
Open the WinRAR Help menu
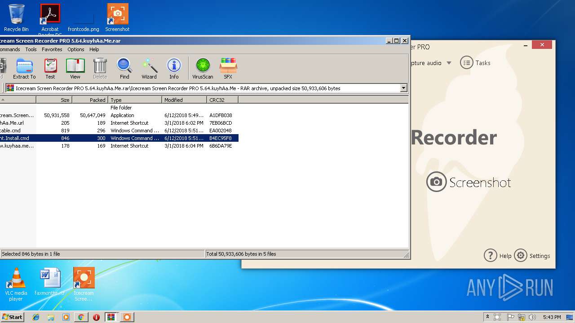click(x=94, y=49)
